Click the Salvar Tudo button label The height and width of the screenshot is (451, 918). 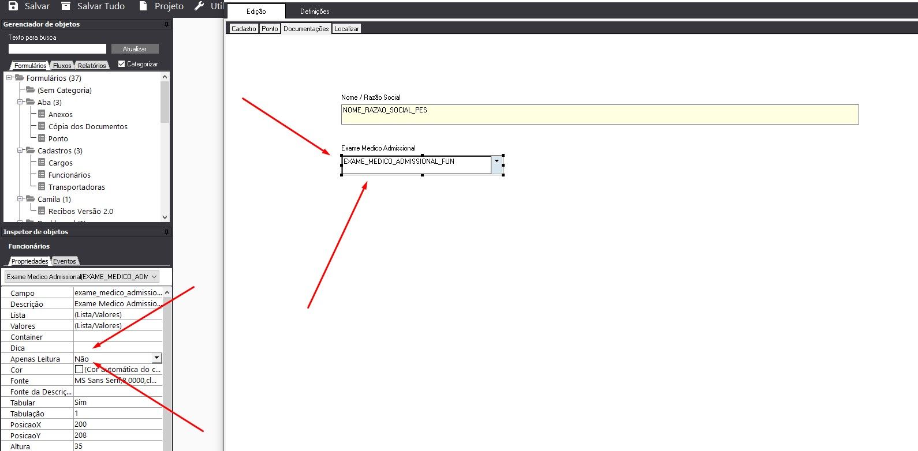pos(101,6)
